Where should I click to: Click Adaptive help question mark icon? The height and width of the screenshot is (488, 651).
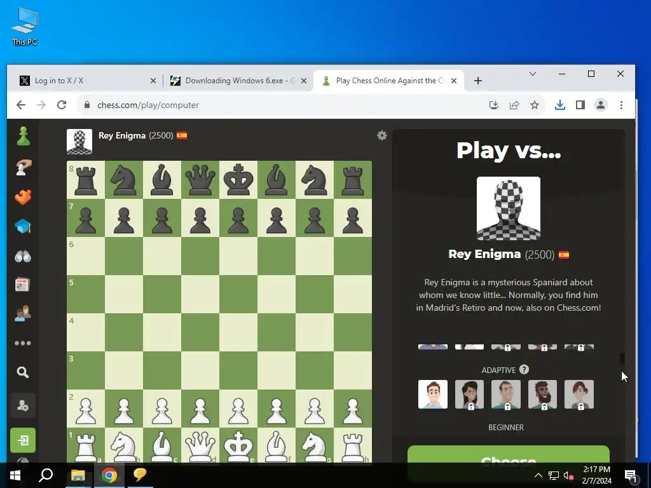click(x=524, y=369)
